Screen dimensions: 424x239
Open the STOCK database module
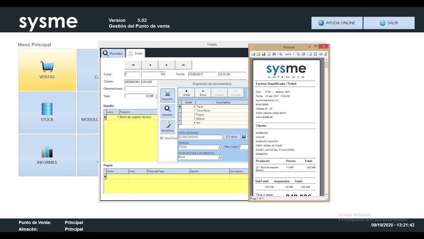coord(47,113)
